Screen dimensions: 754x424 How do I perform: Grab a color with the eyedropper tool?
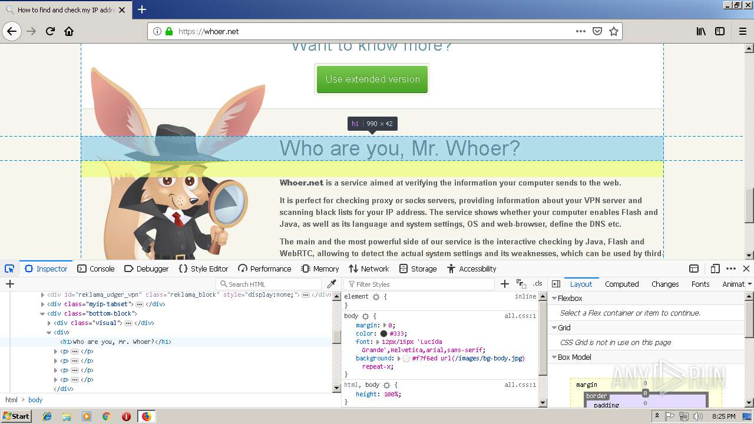pos(332,284)
